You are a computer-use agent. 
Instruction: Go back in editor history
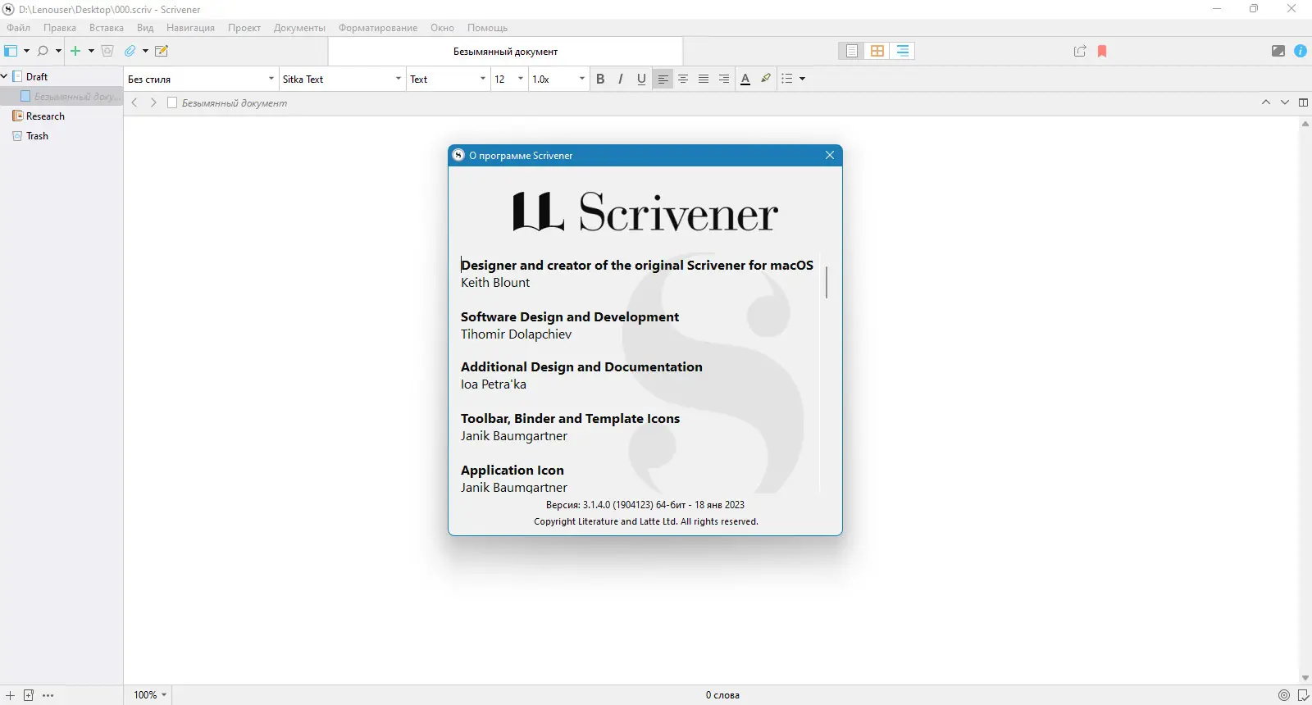tap(134, 103)
